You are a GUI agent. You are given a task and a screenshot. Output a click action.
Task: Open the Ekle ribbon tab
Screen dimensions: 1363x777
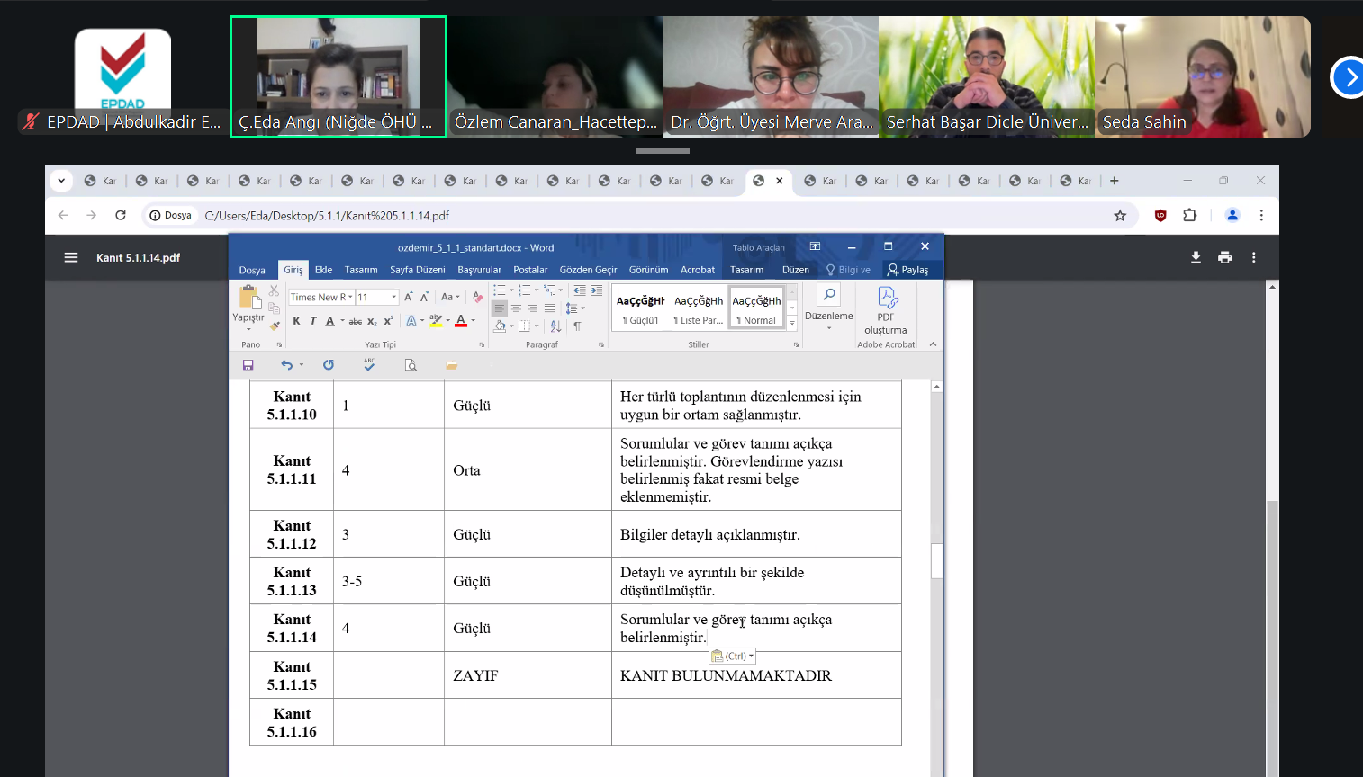[x=323, y=270]
